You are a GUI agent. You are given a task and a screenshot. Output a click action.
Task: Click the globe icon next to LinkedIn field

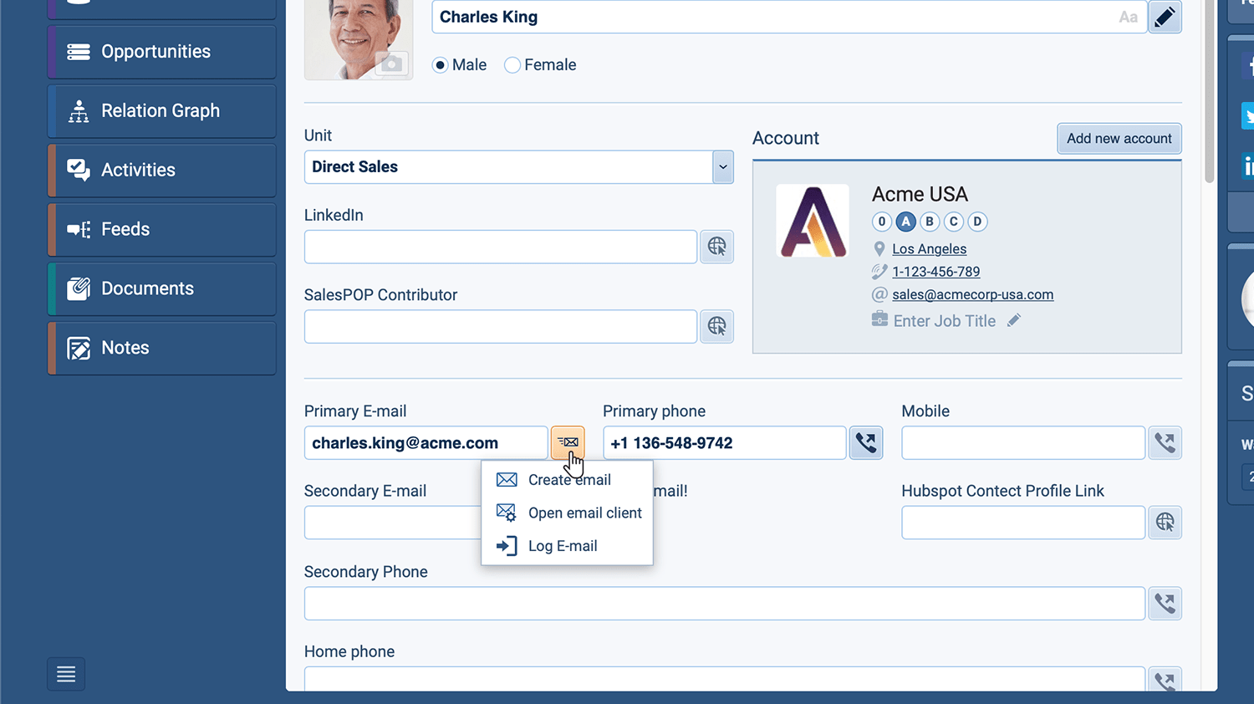tap(716, 247)
